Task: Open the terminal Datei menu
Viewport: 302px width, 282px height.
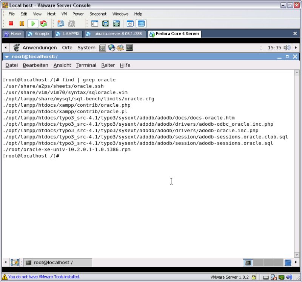Action: point(12,65)
